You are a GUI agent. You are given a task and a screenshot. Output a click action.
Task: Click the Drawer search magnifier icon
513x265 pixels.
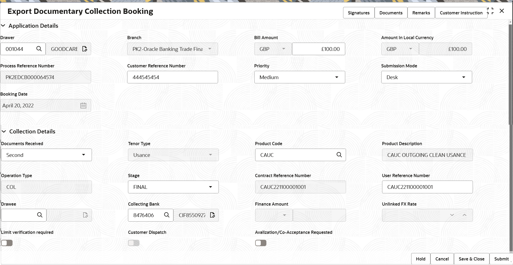pos(39,49)
